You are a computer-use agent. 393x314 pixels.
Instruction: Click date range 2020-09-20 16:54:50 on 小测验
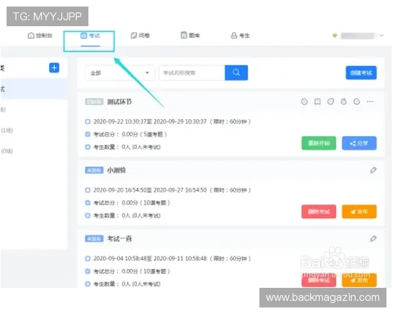click(x=172, y=190)
